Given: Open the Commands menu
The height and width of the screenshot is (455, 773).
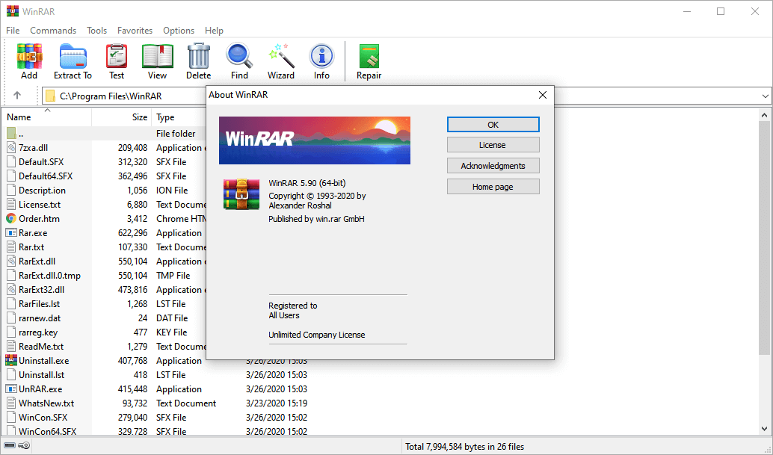Looking at the screenshot, I should pyautogui.click(x=53, y=31).
